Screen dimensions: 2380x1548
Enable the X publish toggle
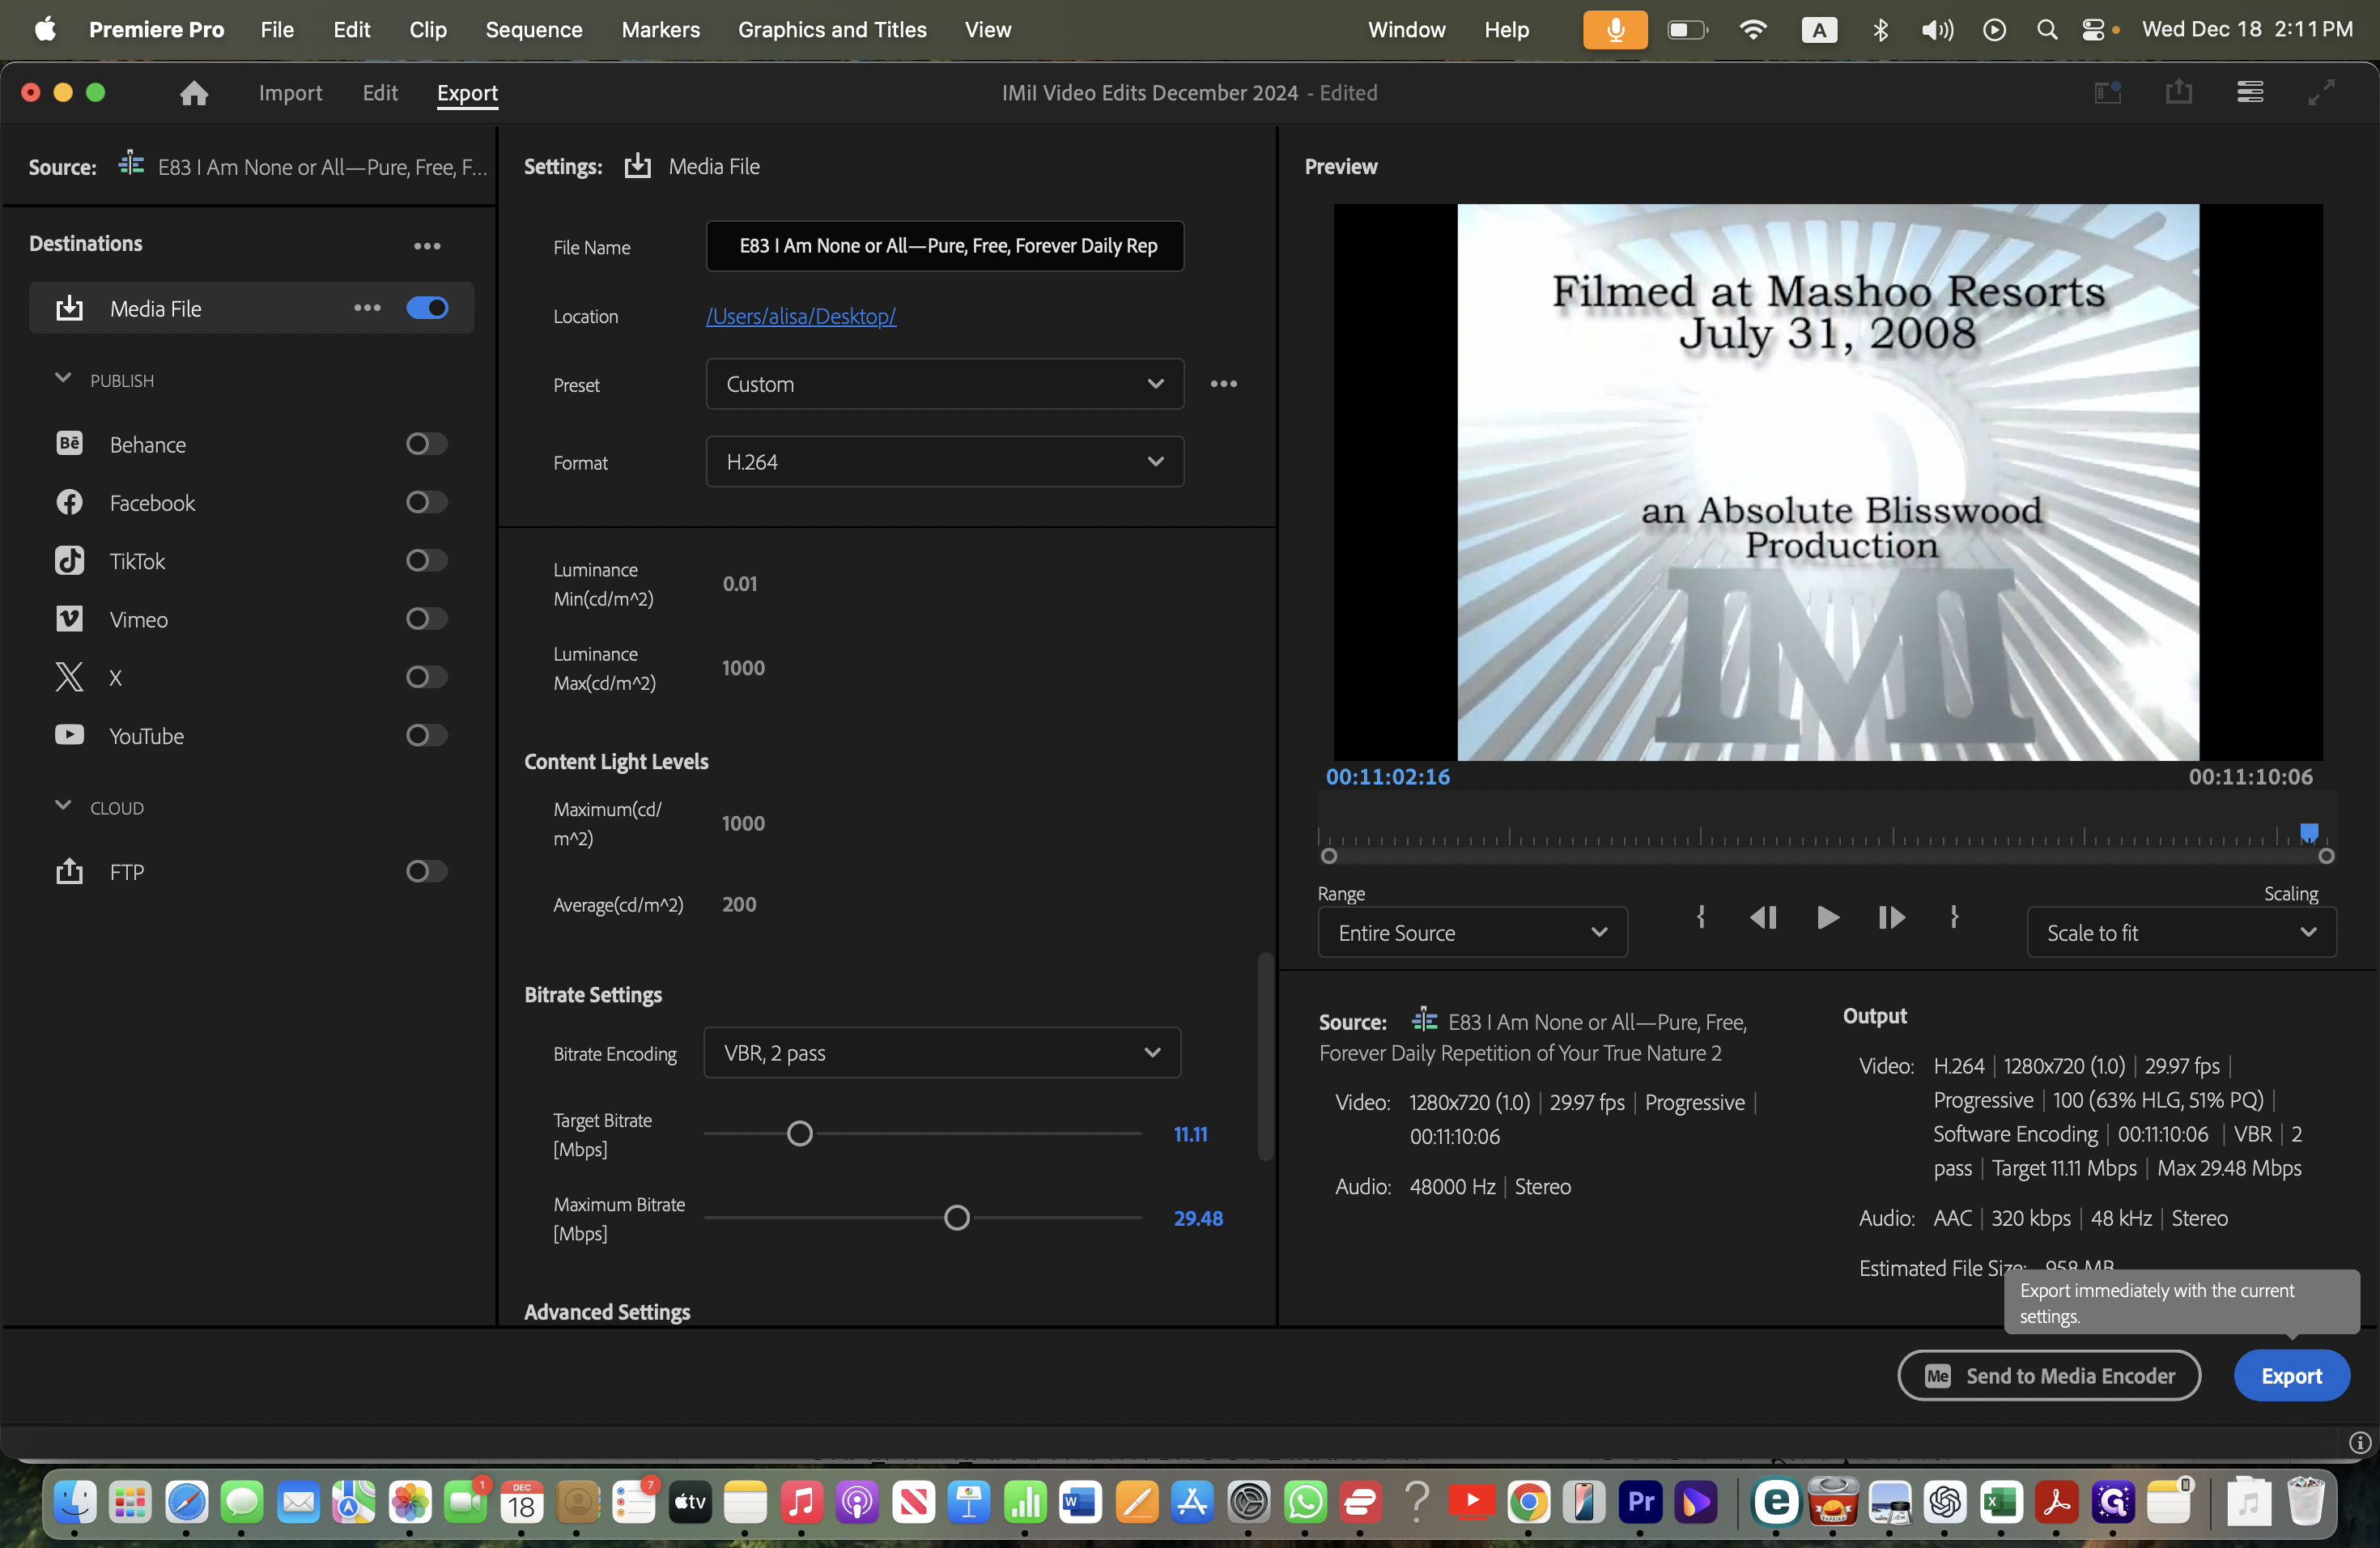click(427, 677)
